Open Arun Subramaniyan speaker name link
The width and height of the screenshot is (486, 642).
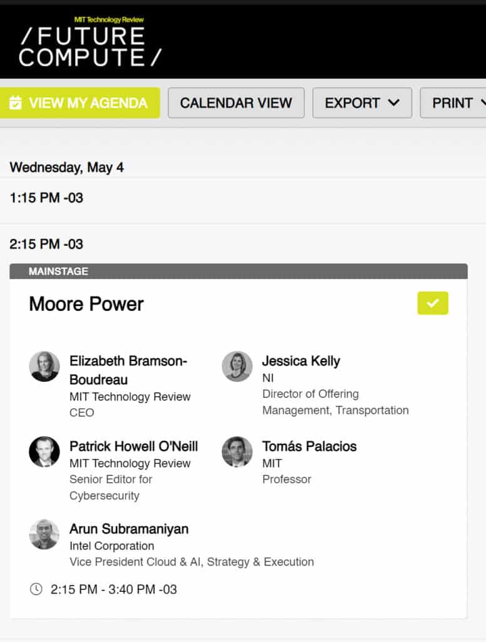point(129,529)
